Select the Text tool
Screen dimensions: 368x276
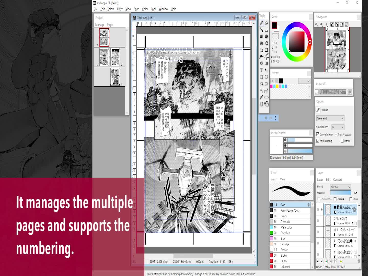[261, 70]
